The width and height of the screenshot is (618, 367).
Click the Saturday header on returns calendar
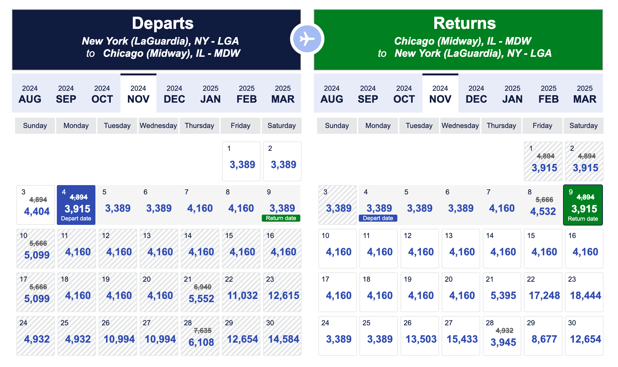[x=583, y=125]
